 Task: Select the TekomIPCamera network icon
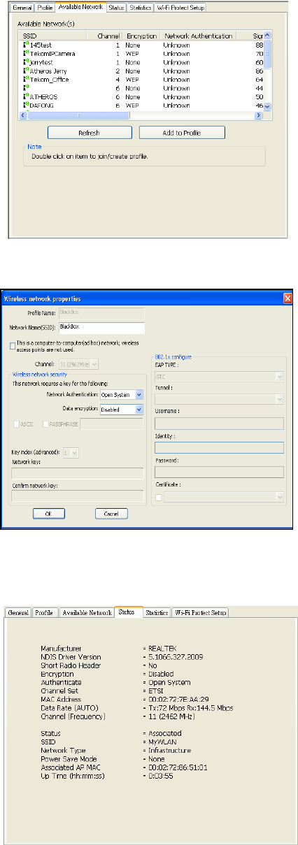[x=25, y=53]
